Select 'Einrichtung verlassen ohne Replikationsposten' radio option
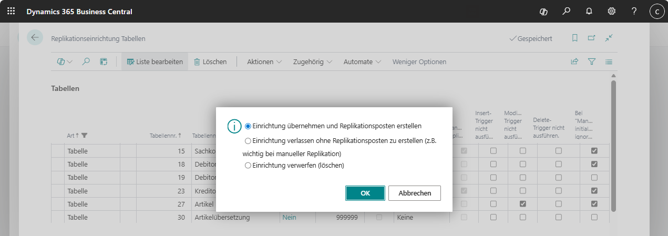Image resolution: width=668 pixels, height=236 pixels. [248, 141]
